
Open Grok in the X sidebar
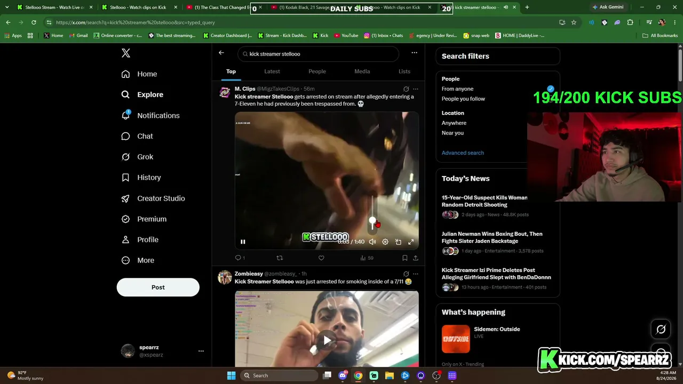point(137,157)
